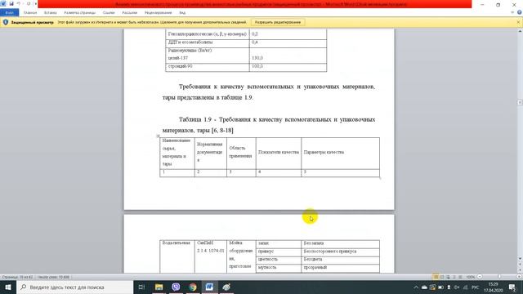This screenshot has height=294, width=523.
Task: Click the цезий-137 table cell
Action: point(178,58)
